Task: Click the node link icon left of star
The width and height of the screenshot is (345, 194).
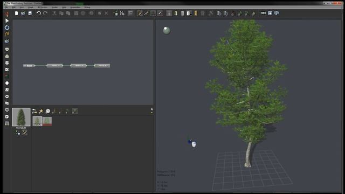Action: pyautogui.click(x=34, y=111)
